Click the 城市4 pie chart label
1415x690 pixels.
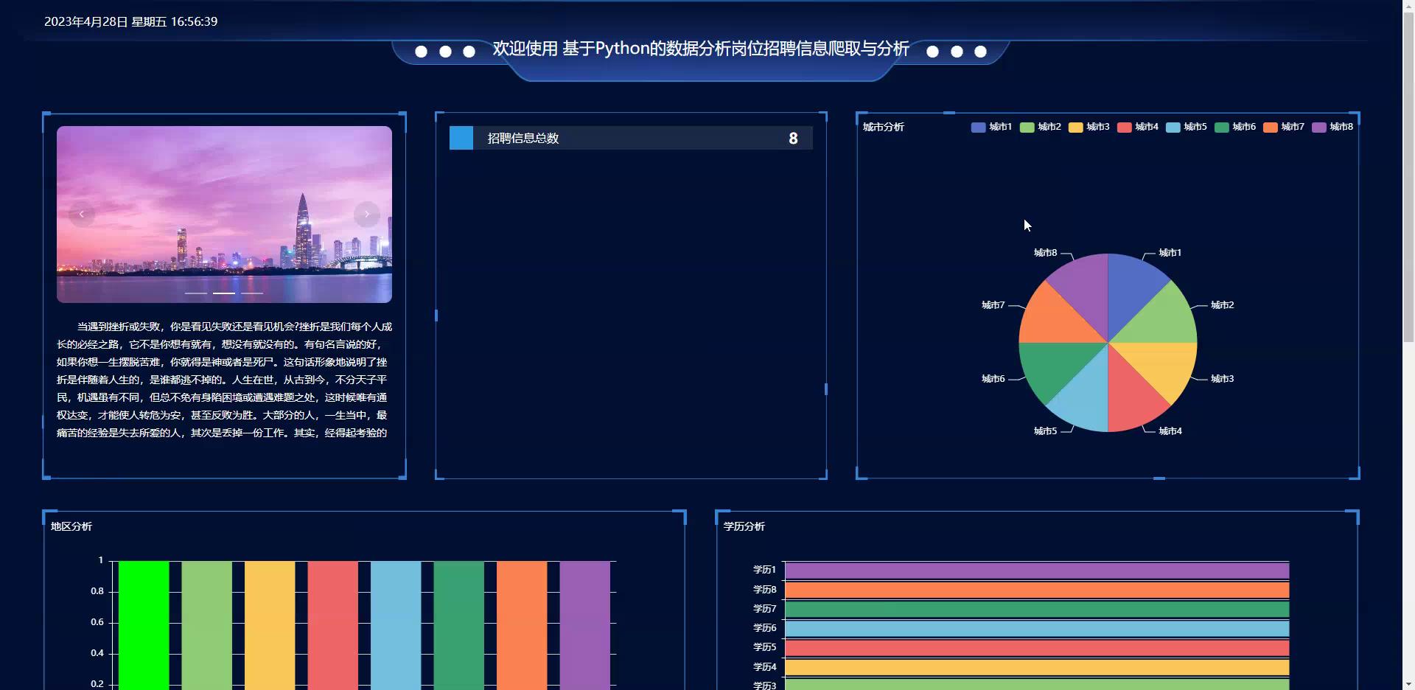(1170, 431)
